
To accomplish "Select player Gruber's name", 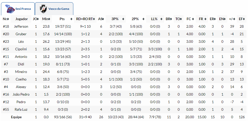I will coord(21,34).
